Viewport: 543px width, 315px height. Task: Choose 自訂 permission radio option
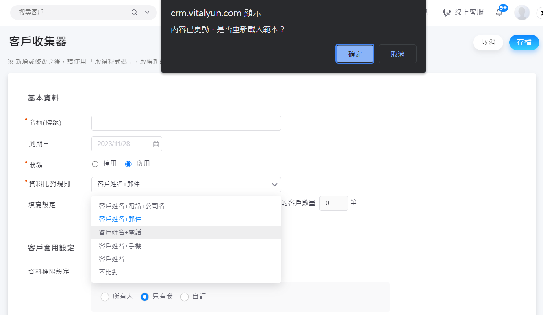tap(184, 297)
